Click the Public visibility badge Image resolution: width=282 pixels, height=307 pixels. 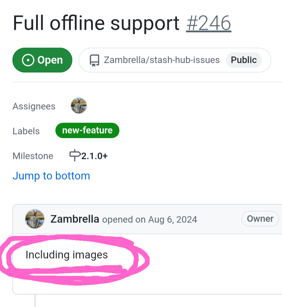[243, 60]
